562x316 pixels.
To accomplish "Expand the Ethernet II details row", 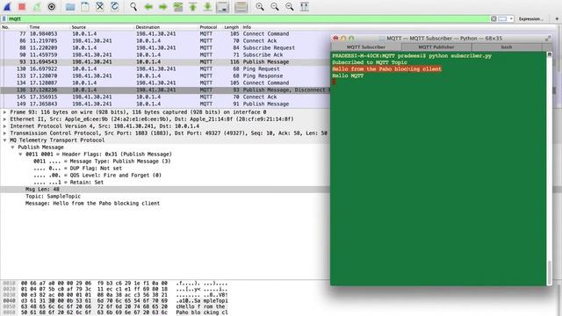I will click(x=4, y=119).
